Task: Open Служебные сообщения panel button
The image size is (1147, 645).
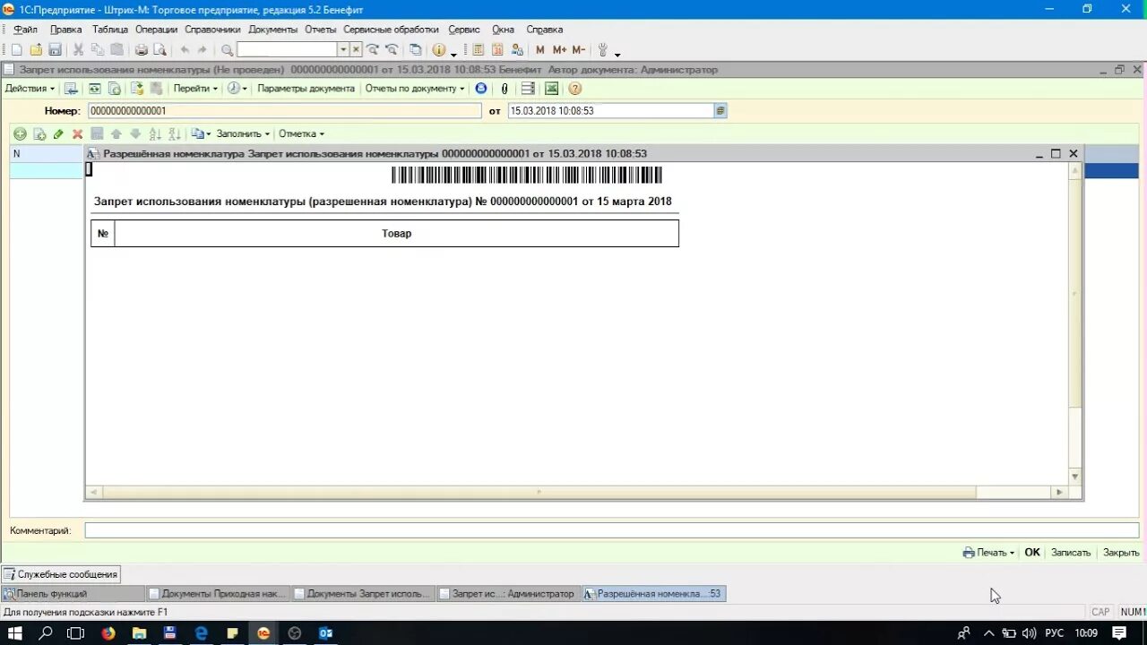Action: click(x=61, y=574)
